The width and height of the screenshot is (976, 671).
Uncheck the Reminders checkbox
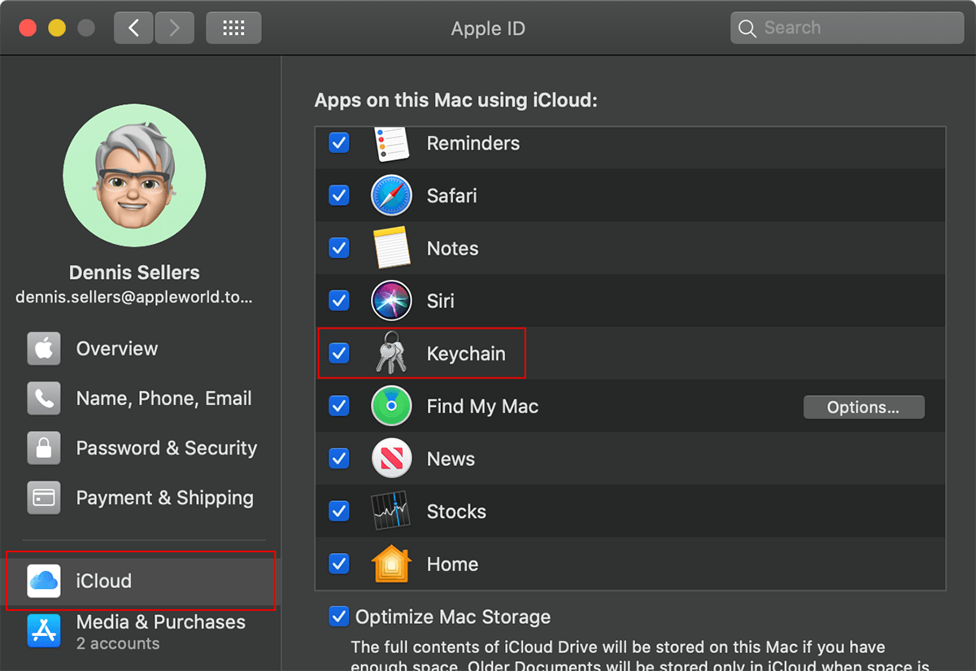point(338,143)
